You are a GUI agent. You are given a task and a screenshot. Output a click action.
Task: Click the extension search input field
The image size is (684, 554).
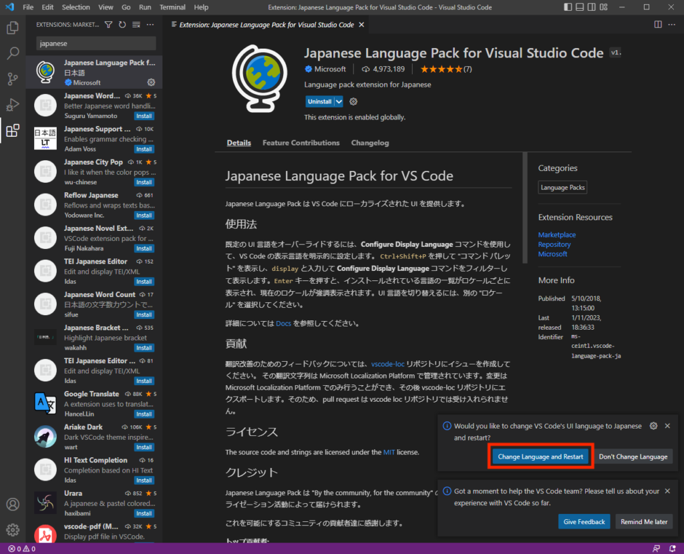point(96,43)
